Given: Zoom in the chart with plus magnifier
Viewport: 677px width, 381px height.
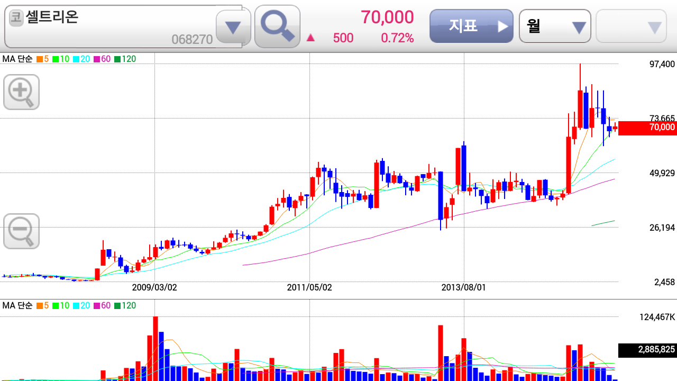Looking at the screenshot, I should click(22, 92).
